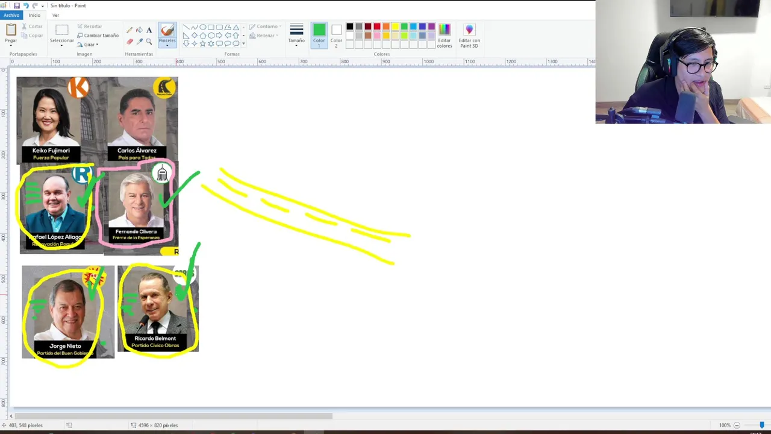The width and height of the screenshot is (771, 434).
Task: Click the webcam overlay video
Action: tap(683, 61)
